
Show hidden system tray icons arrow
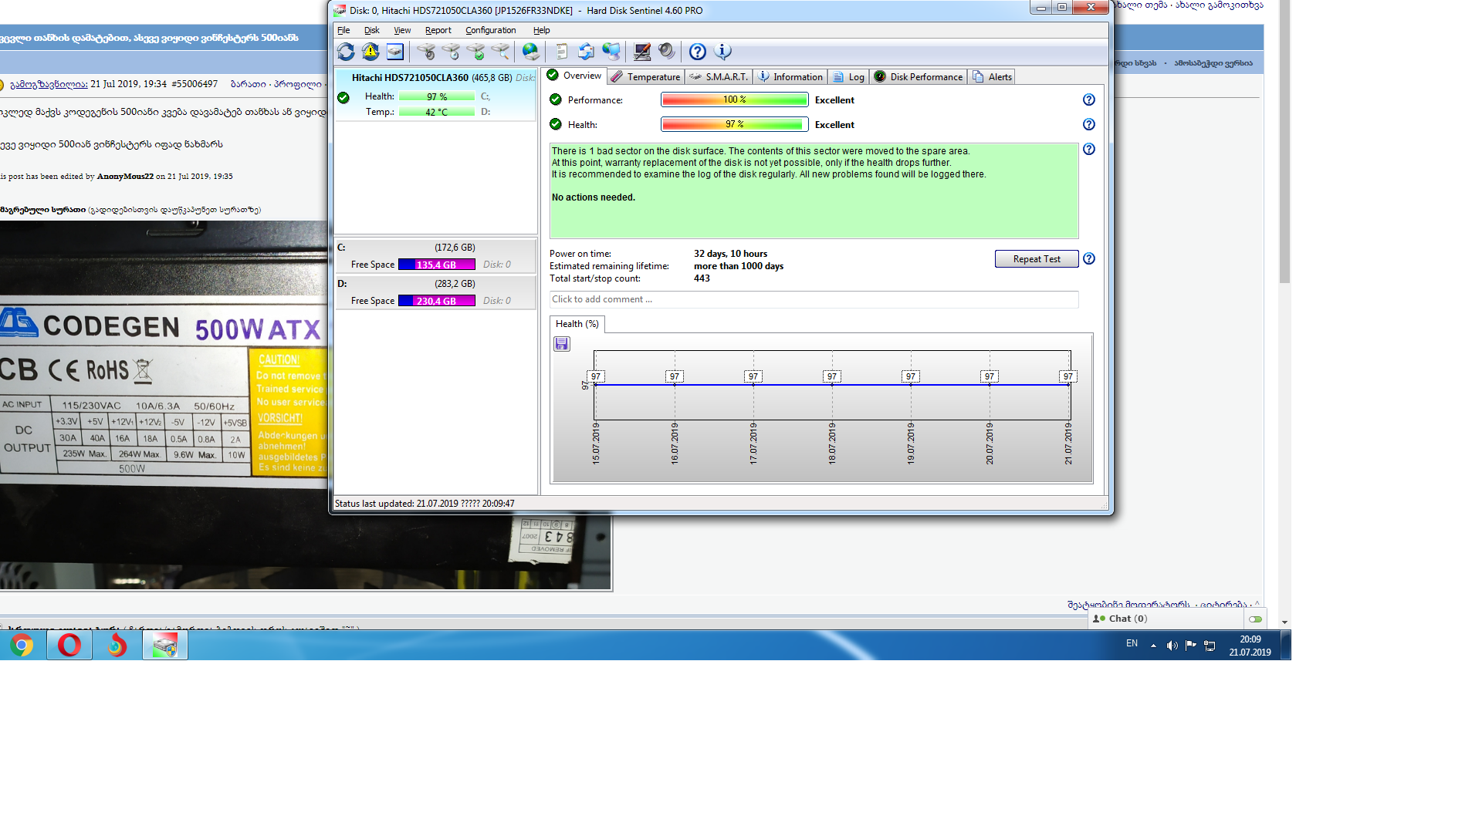[x=1153, y=646]
